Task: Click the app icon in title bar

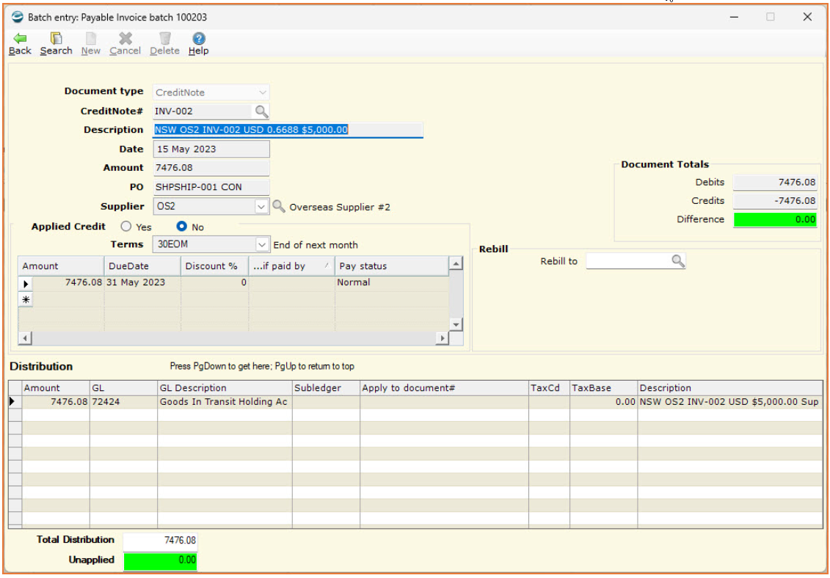Action: [x=18, y=17]
